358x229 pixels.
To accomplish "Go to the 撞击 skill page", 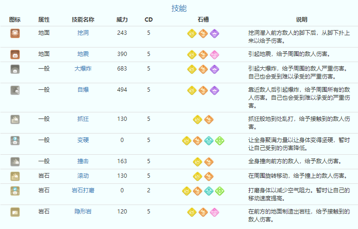I will pyautogui.click(x=83, y=161).
